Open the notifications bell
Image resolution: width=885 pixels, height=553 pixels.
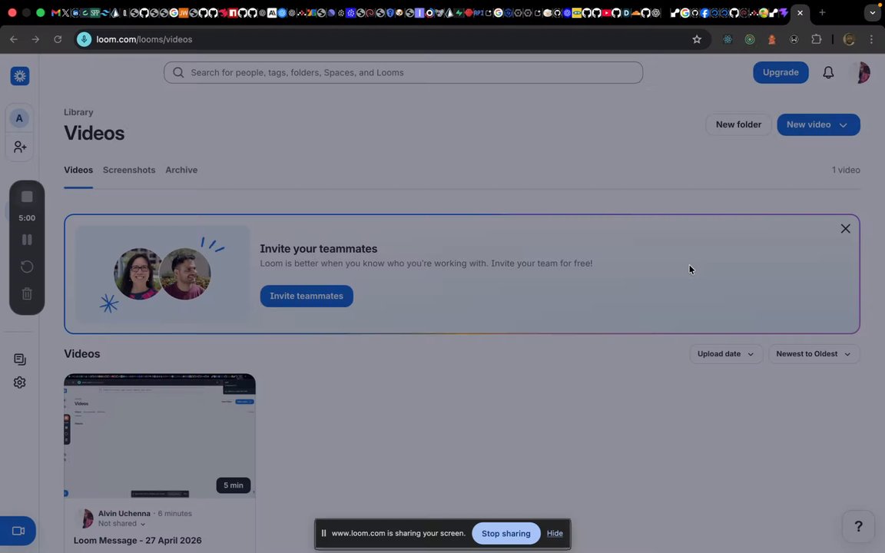click(x=828, y=72)
